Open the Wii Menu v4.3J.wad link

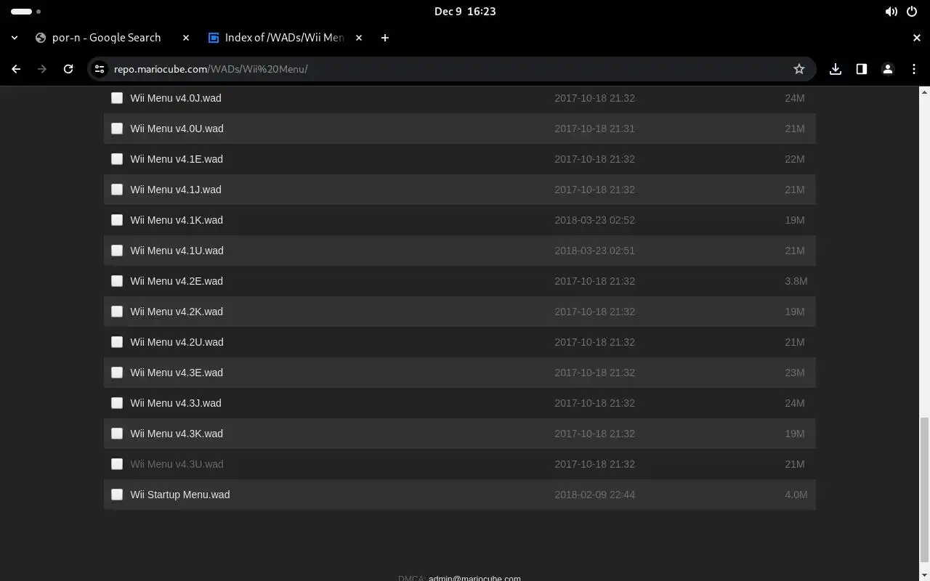(176, 403)
